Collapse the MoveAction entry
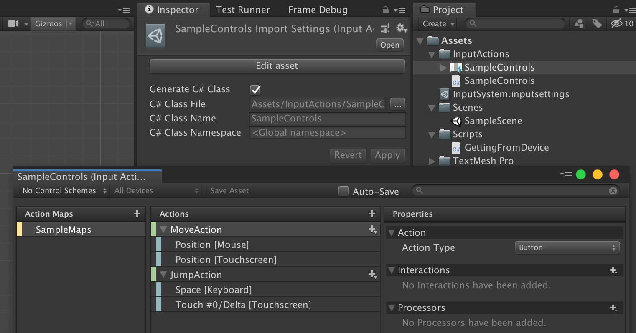636x333 pixels. pyautogui.click(x=163, y=230)
